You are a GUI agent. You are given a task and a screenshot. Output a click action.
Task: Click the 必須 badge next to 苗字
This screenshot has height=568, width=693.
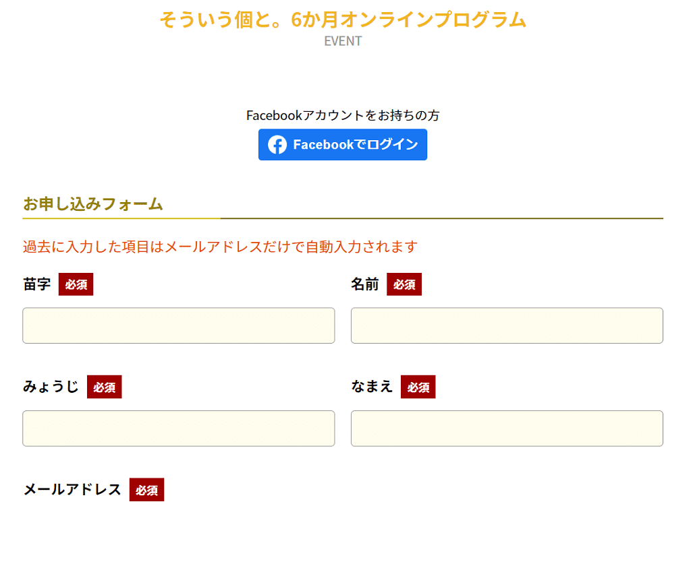[76, 284]
